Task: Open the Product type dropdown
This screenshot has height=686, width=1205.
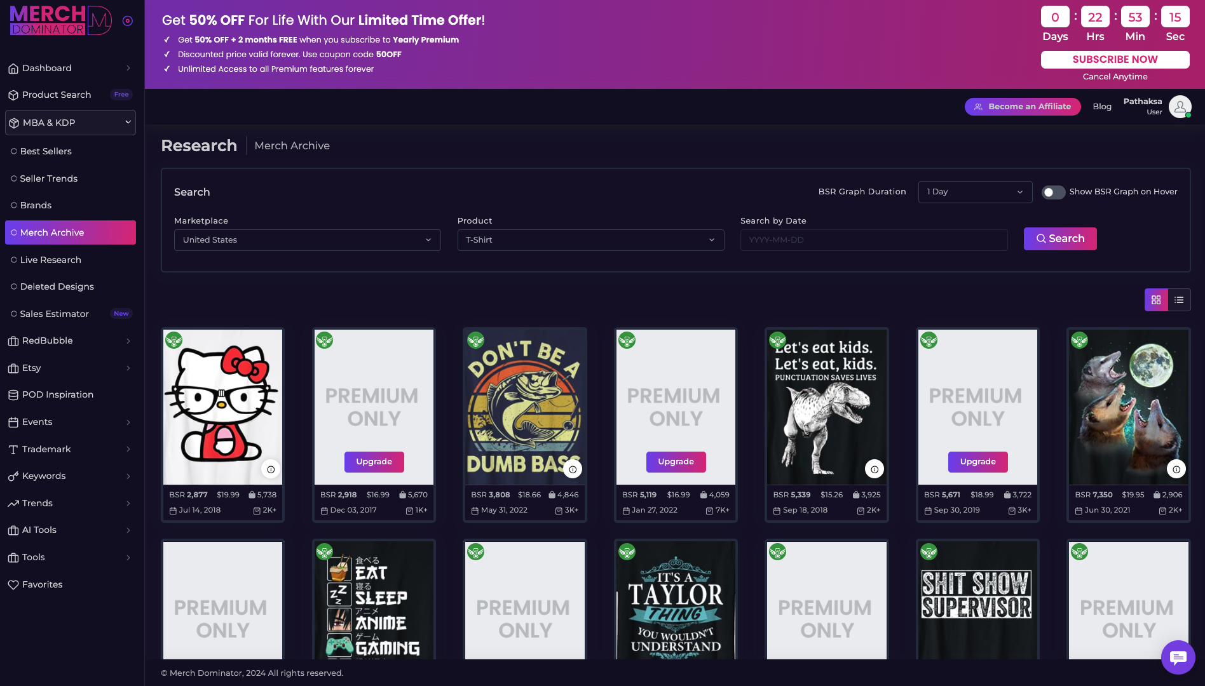Action: 590,240
